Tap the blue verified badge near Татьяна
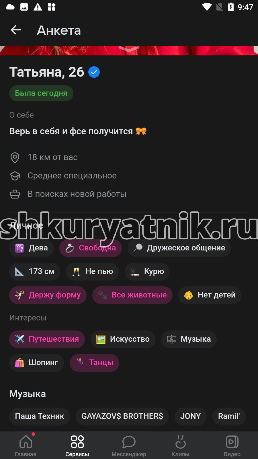The height and width of the screenshot is (459, 258). click(x=94, y=72)
